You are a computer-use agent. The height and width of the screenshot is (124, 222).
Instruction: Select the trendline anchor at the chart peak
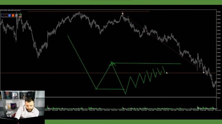[x=122, y=14]
